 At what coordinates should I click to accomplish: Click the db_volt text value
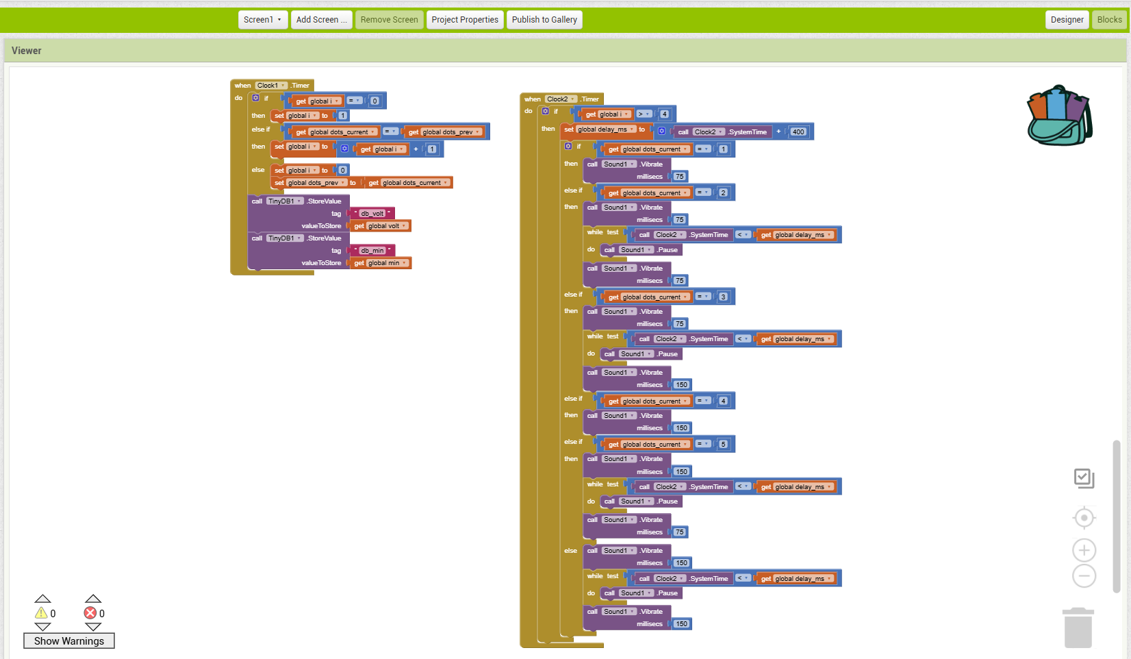click(372, 214)
